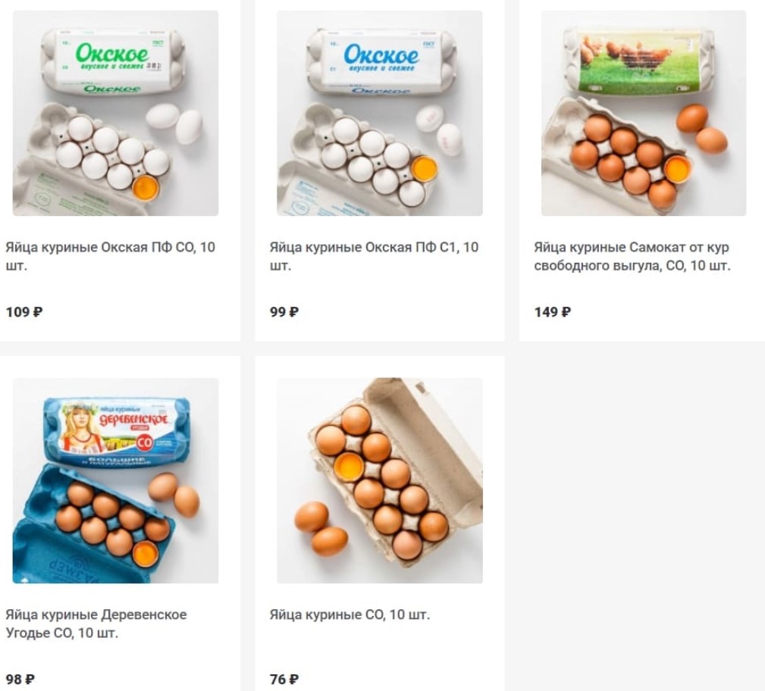Click title Яйца куриные Окская ПФ С1

pyautogui.click(x=375, y=257)
